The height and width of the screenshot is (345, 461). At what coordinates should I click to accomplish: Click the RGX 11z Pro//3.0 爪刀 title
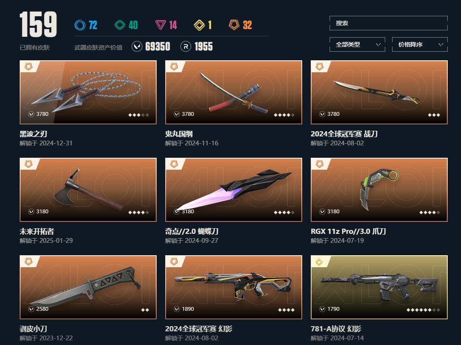(348, 231)
